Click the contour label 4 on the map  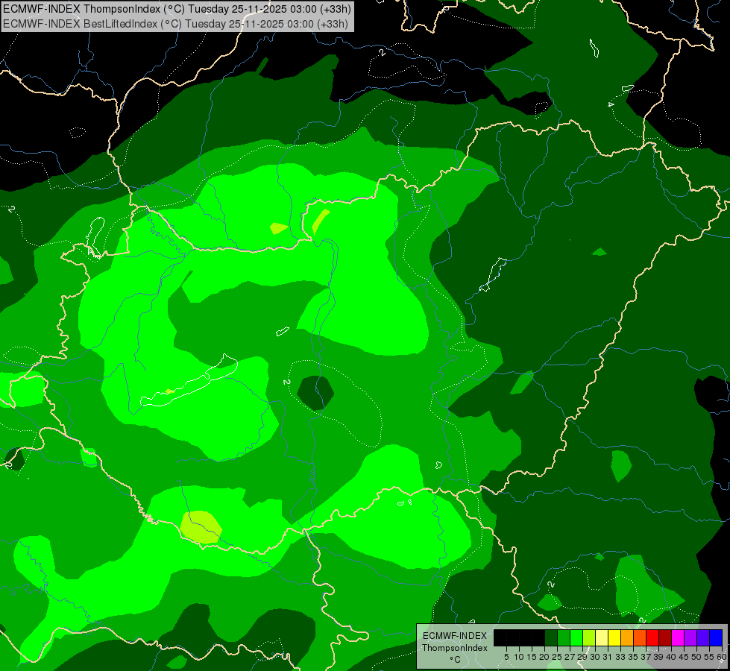click(611, 104)
